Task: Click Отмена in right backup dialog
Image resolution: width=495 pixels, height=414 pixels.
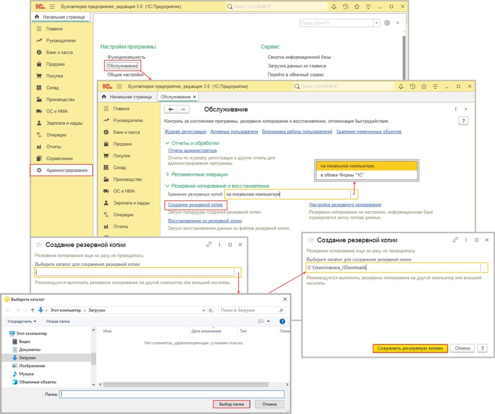Action: [x=462, y=348]
